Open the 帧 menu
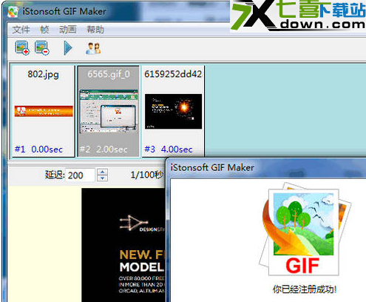 [44, 30]
